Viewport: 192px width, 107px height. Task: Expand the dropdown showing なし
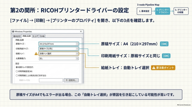coord(59,59)
